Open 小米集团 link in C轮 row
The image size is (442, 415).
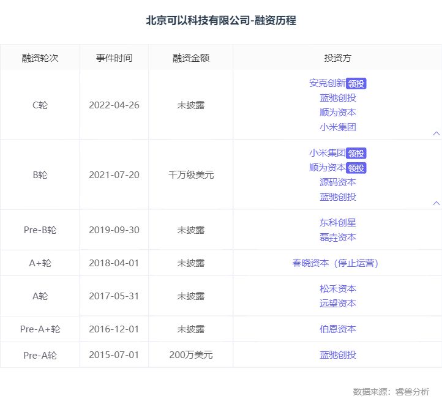tap(338, 127)
